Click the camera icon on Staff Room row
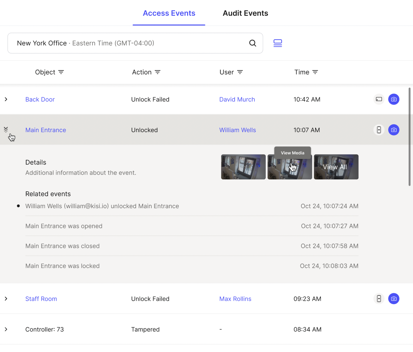 pyautogui.click(x=394, y=298)
